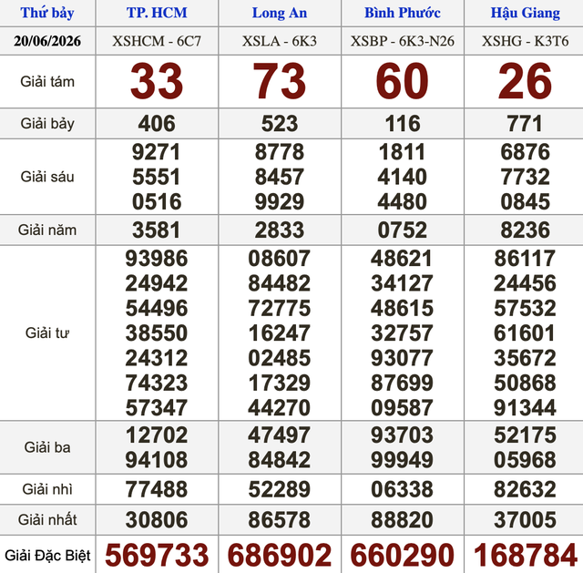Click Bình Phước eighth prize 60

(403, 81)
